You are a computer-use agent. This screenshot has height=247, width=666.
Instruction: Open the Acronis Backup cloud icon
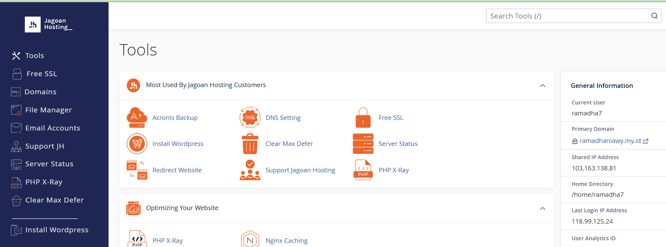137,118
